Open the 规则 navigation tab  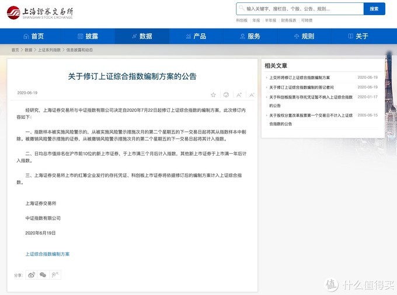[x=304, y=36]
